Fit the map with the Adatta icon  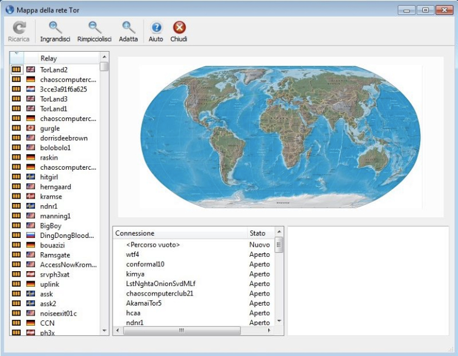(x=128, y=27)
